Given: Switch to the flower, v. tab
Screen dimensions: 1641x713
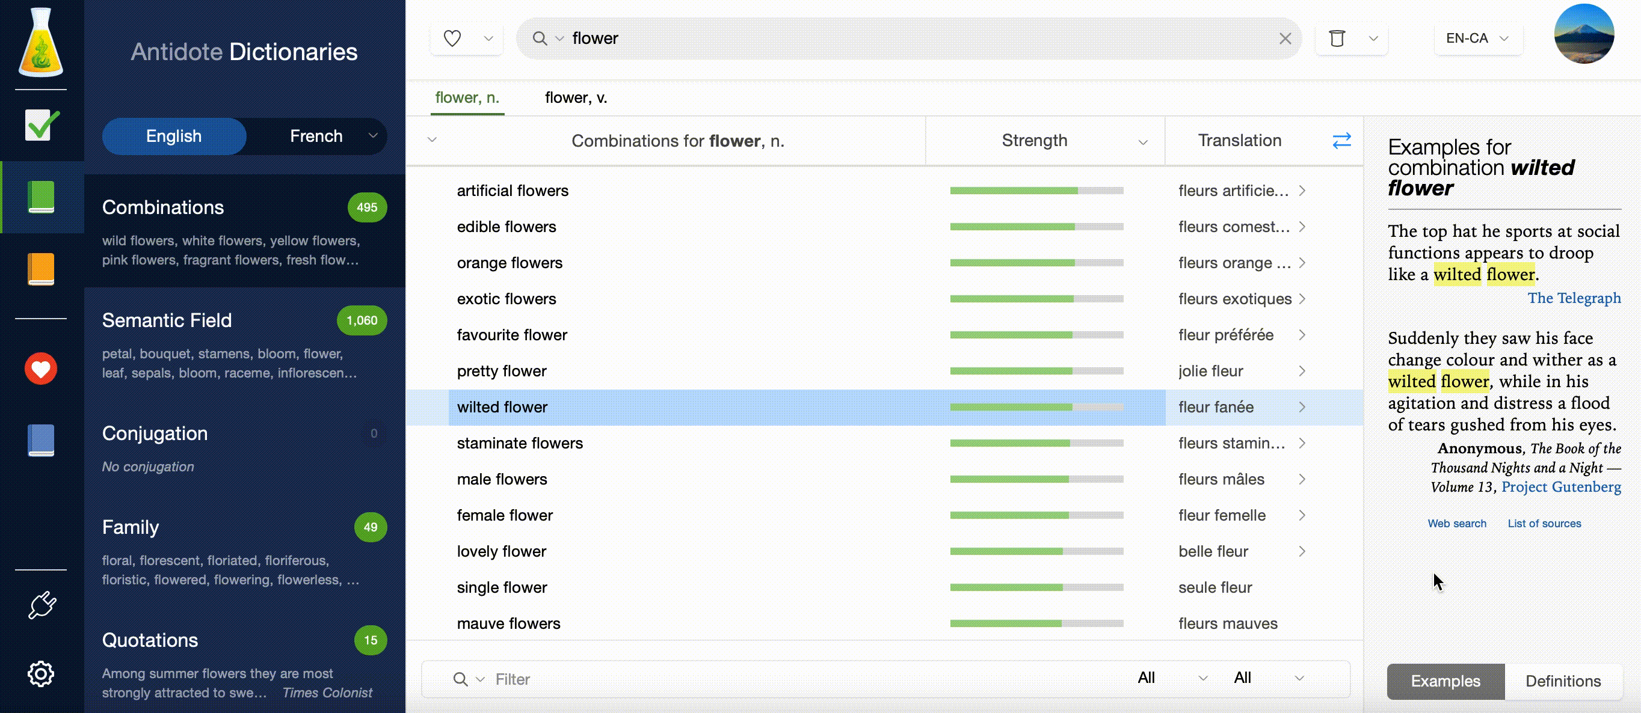Looking at the screenshot, I should [576, 98].
